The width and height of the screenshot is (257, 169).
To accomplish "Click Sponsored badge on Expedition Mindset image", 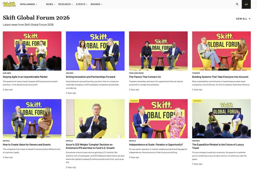I will point(197,101).
